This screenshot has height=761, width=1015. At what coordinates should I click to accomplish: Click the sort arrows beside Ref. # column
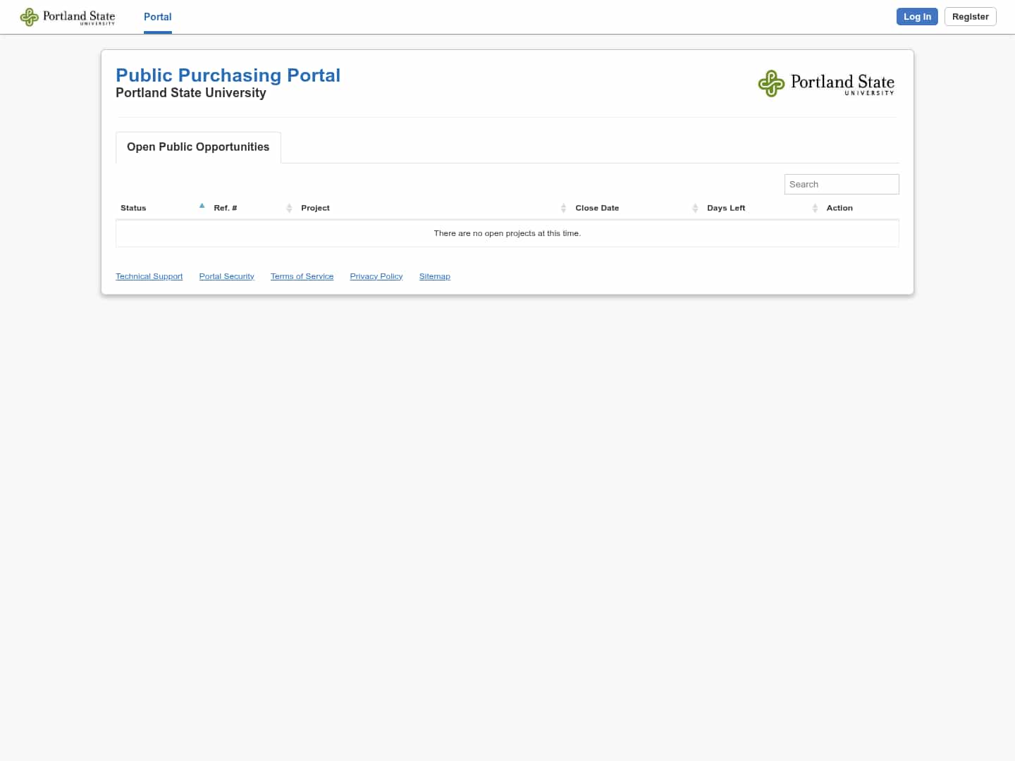(x=289, y=208)
